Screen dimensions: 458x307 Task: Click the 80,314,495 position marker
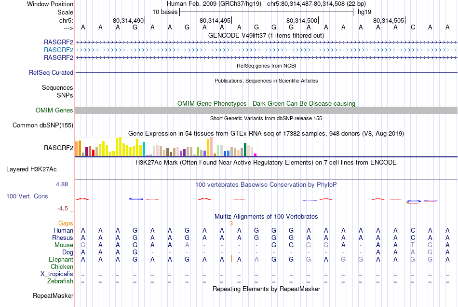click(x=215, y=20)
